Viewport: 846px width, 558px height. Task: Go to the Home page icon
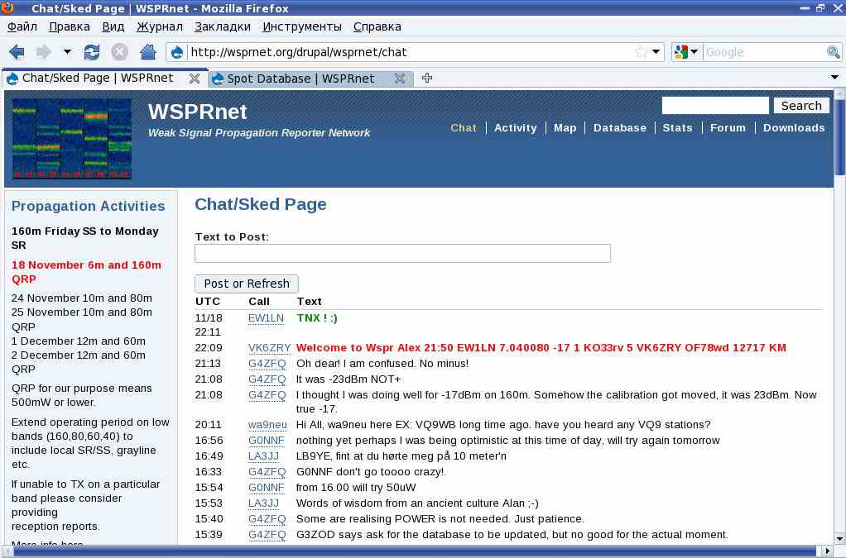click(x=148, y=52)
